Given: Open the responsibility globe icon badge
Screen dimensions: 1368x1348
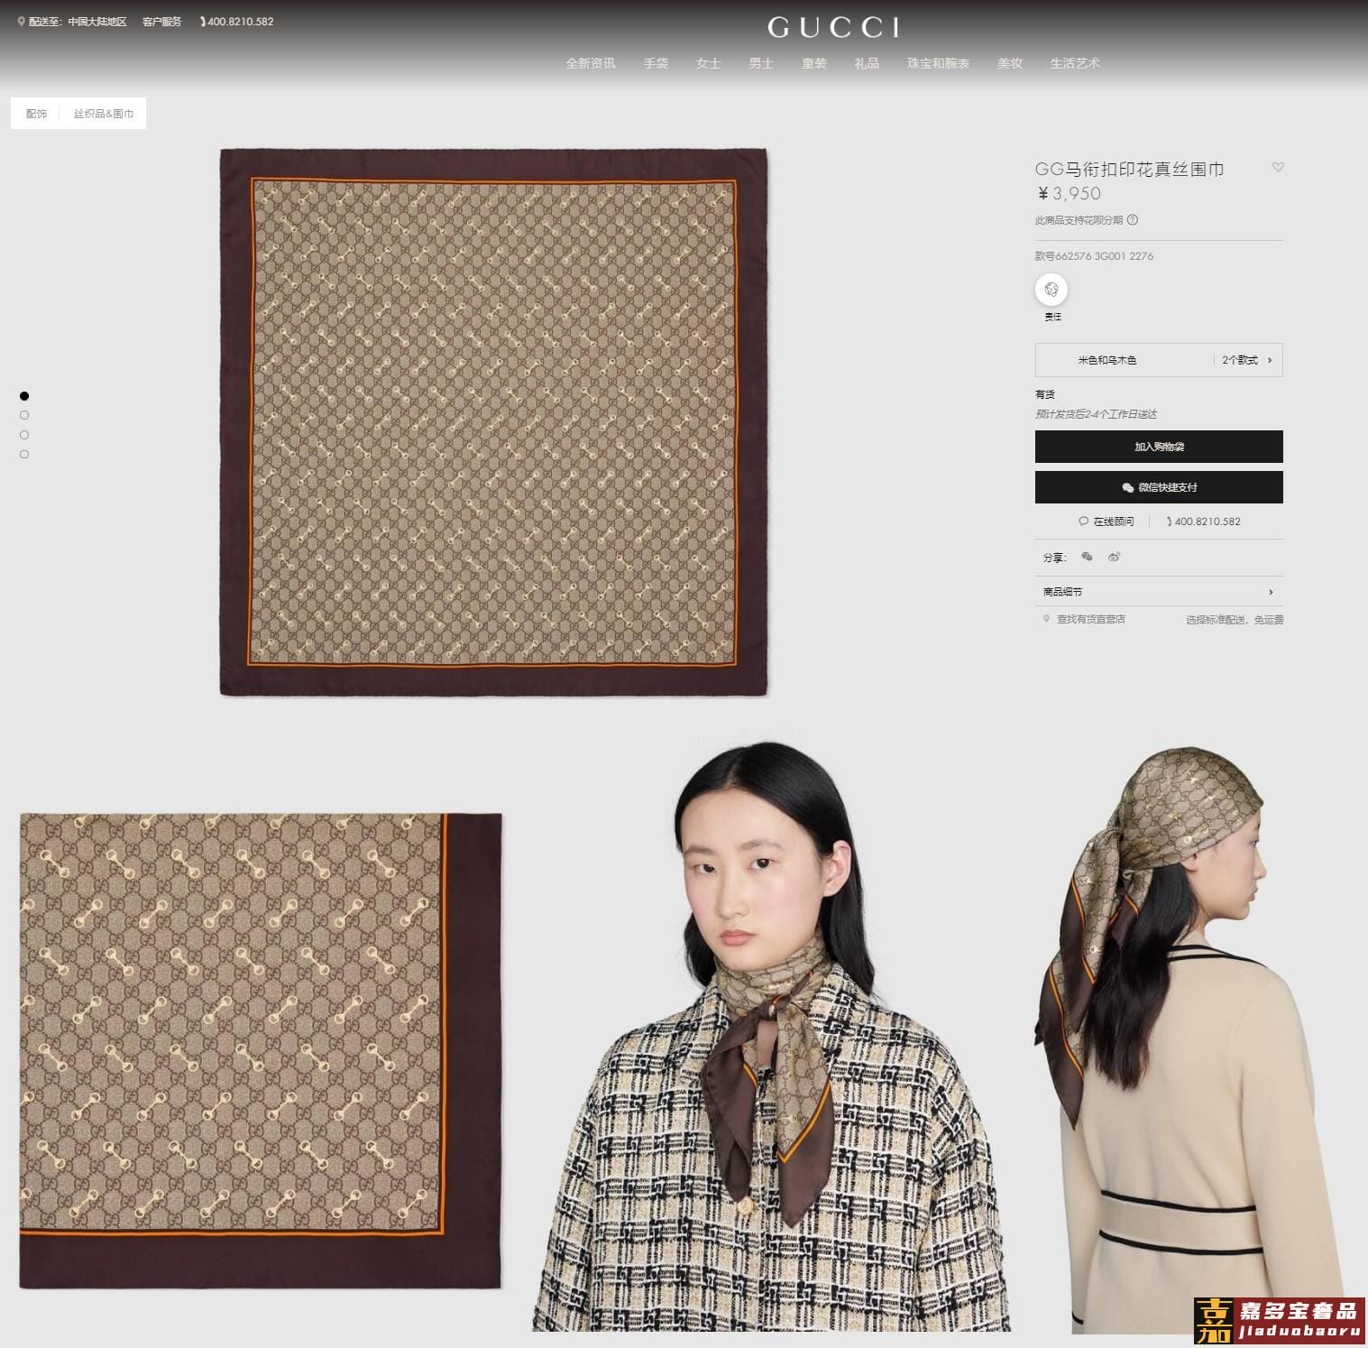Looking at the screenshot, I should (x=1051, y=290).
